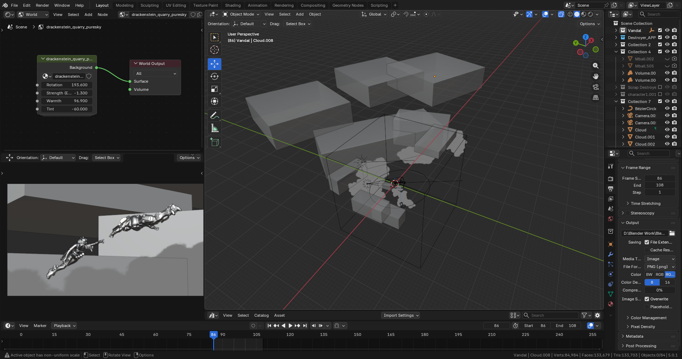Screen dimensions: 682x359
Task: Play the animation forward
Action: click(290, 326)
